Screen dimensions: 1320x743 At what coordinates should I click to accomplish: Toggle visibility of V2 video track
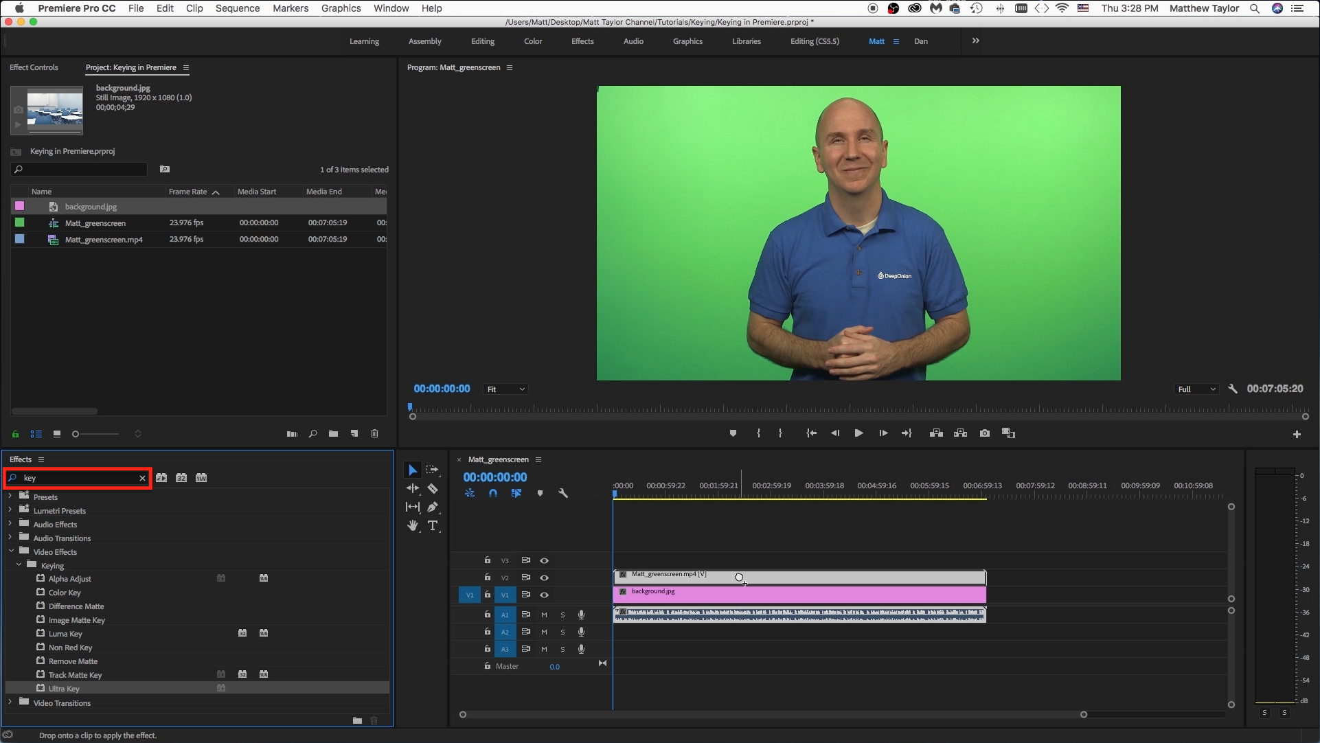[x=544, y=578]
